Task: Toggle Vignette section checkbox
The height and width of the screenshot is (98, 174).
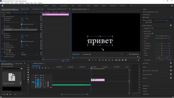Action: 171,78
